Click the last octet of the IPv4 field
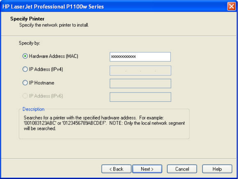 point(163,70)
